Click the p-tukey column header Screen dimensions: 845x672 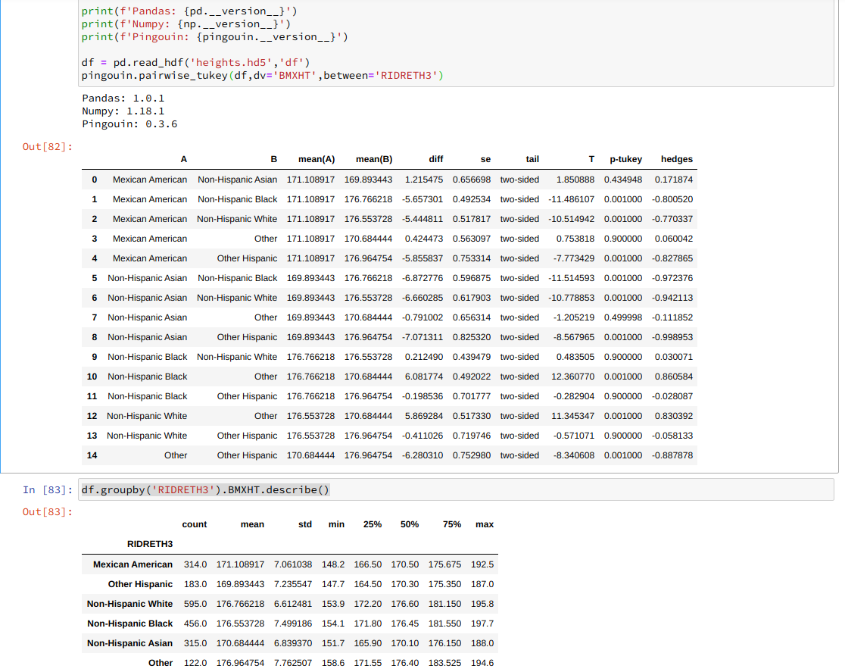[x=626, y=159]
